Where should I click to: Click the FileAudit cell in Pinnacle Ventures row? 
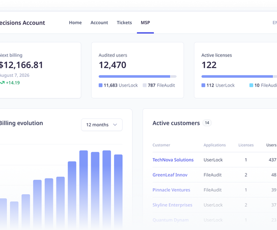point(212,190)
